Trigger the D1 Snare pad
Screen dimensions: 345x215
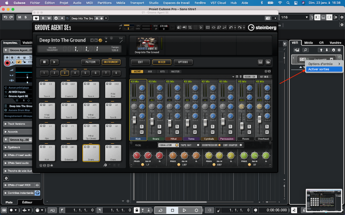pyautogui.click(x=91, y=153)
